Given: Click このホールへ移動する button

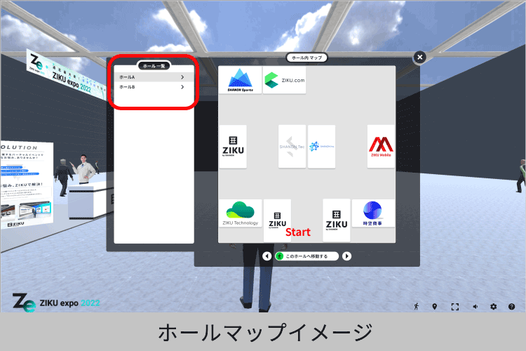Looking at the screenshot, I should [x=306, y=256].
